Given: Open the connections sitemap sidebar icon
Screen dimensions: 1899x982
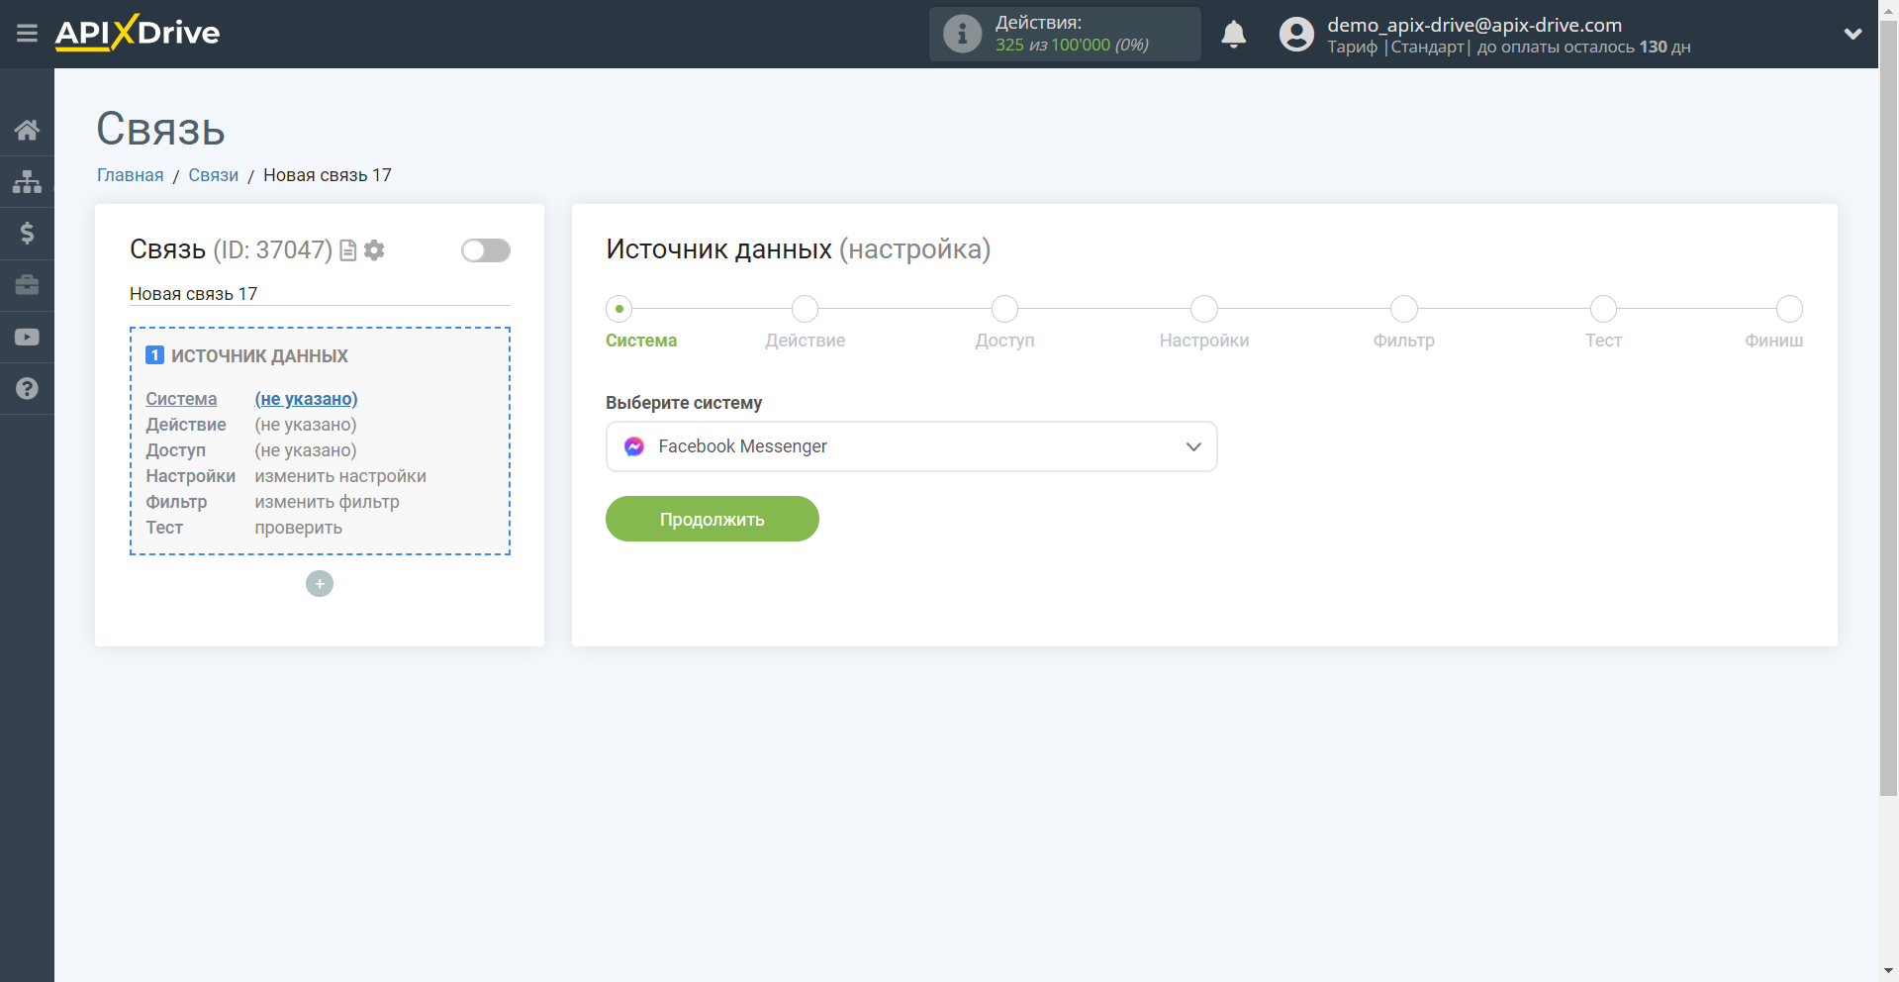Looking at the screenshot, I should click(27, 181).
